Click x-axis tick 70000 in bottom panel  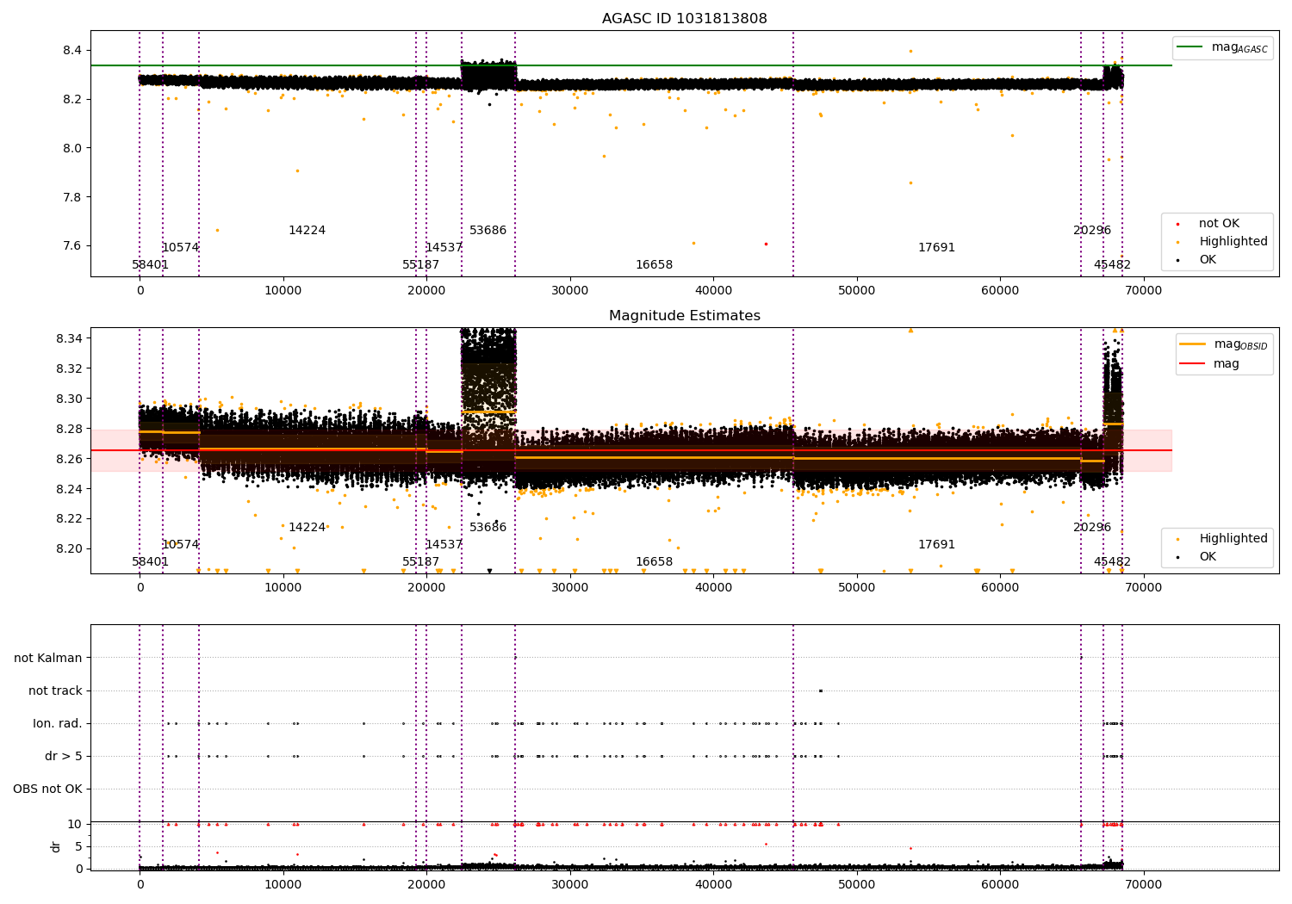(1142, 884)
